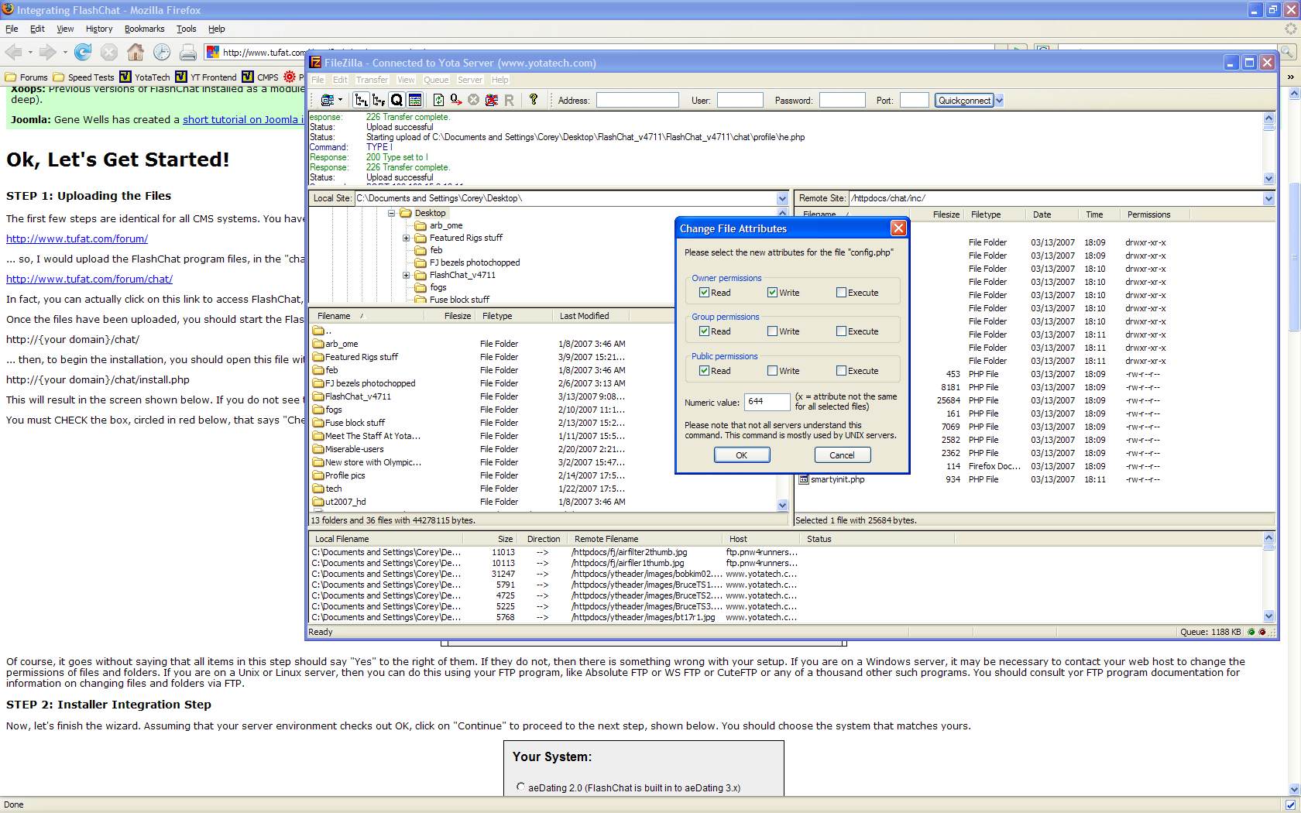Click the Firefox Print icon
Image resolution: width=1301 pixels, height=813 pixels.
point(188,52)
